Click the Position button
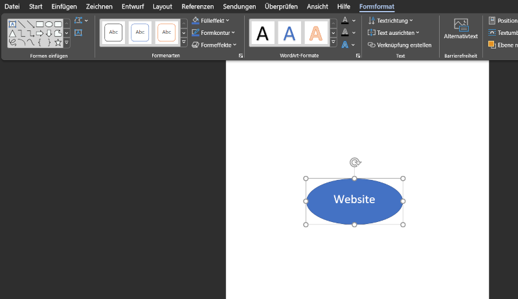Viewport: 518px width, 299px height. pos(502,21)
